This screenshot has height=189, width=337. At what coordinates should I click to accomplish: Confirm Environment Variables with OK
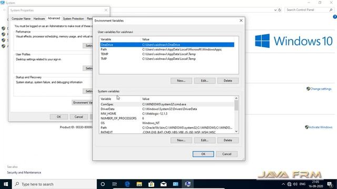203,154
